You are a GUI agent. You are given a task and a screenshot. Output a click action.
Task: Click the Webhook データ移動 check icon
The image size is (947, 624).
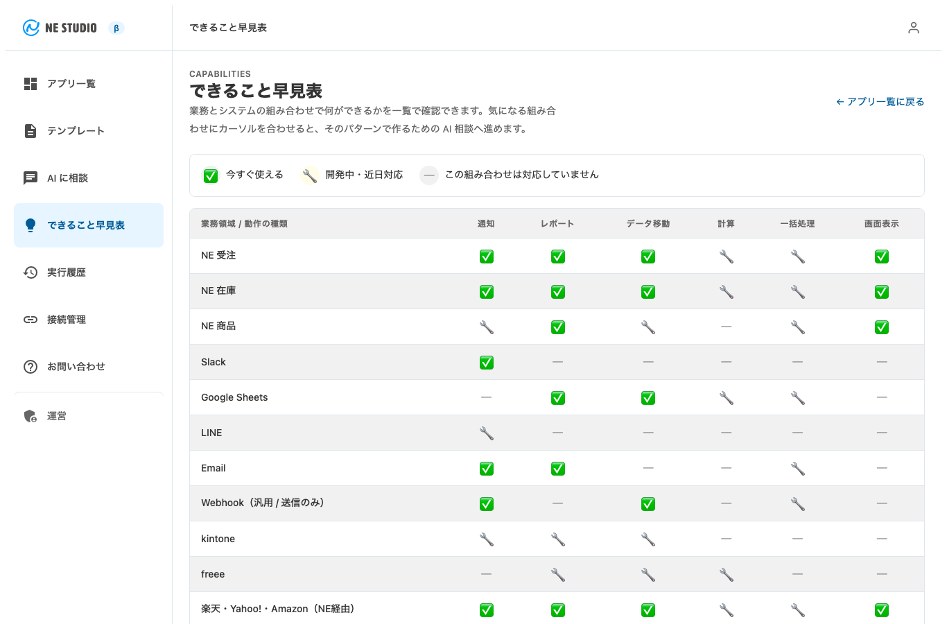[x=648, y=504]
